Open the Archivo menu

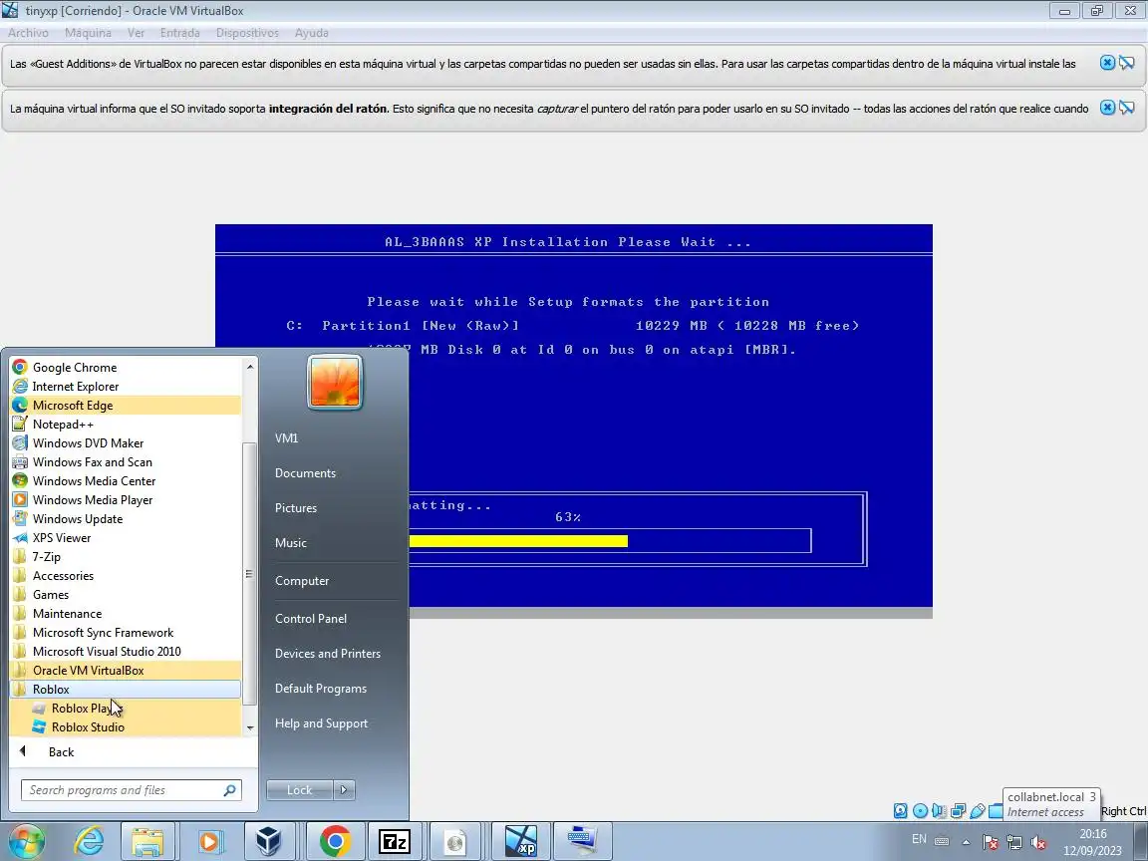pos(29,33)
